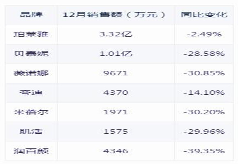This screenshot has width=238, height=164.
Task: Select the 肌活 brand cell
Action: (31, 132)
